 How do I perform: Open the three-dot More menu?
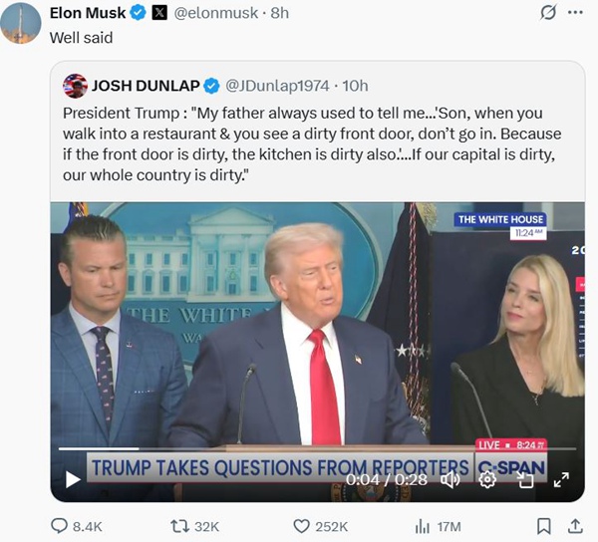click(575, 13)
